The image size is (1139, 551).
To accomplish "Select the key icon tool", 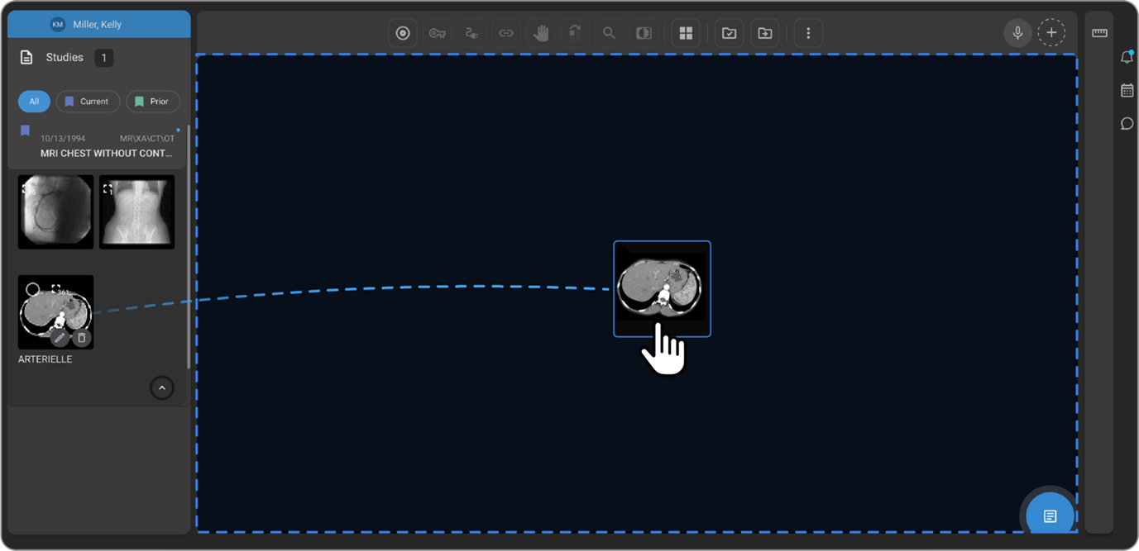I will (x=438, y=33).
